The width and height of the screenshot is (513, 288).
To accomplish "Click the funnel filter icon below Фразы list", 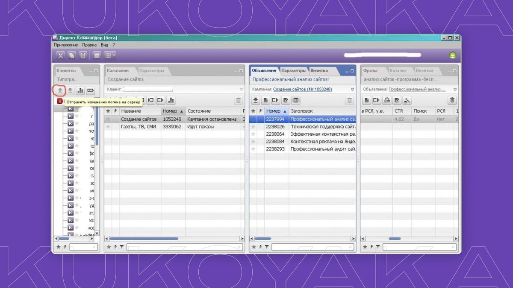I will [x=378, y=247].
